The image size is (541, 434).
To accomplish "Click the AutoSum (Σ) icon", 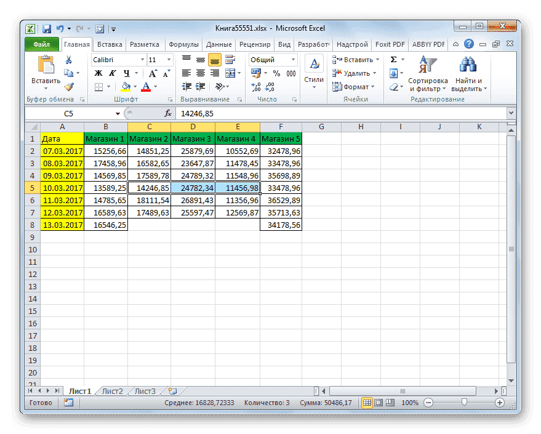I will pos(393,59).
